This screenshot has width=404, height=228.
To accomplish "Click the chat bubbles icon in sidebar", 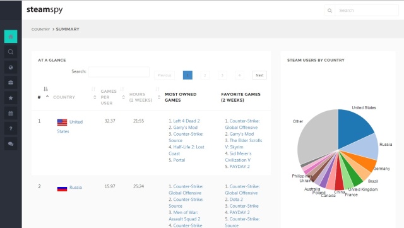I will pyautogui.click(x=11, y=144).
